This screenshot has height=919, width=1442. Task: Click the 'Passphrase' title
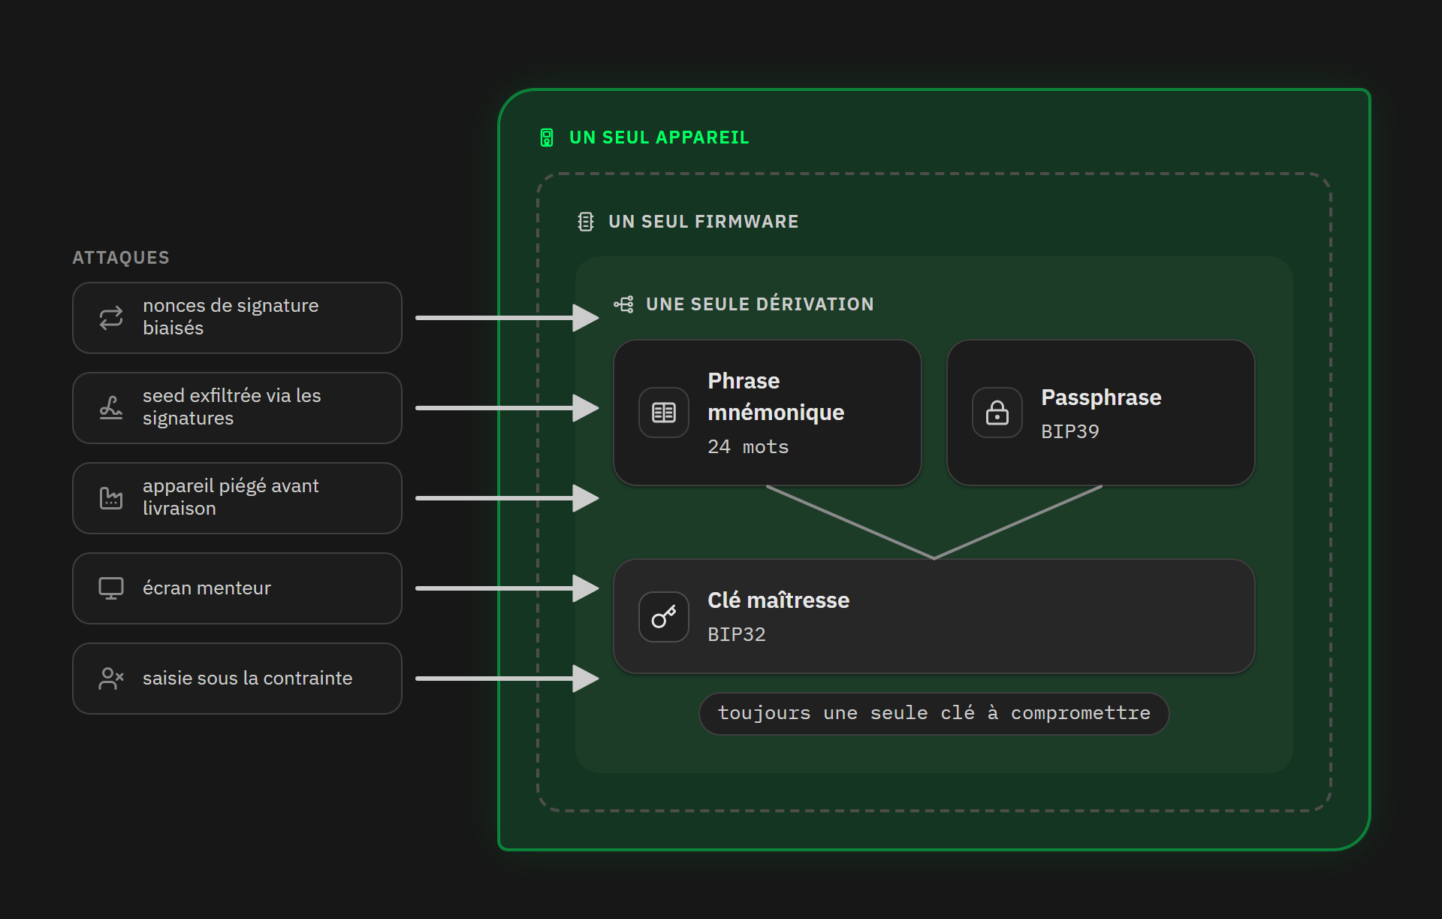coord(1101,398)
